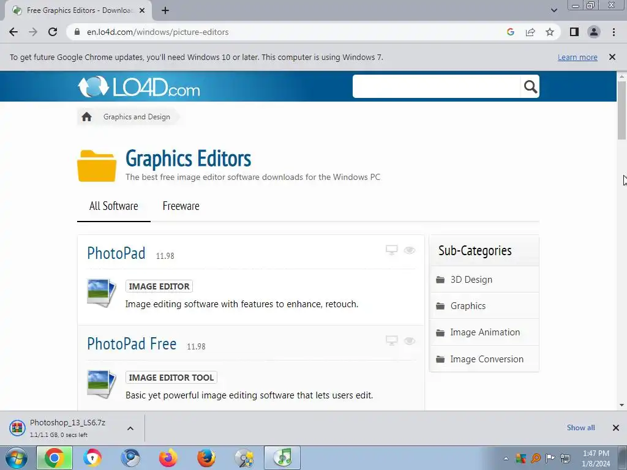Open a new browser tab

(165, 10)
